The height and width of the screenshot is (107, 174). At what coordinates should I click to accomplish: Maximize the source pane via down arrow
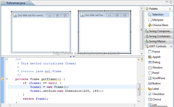74,57
